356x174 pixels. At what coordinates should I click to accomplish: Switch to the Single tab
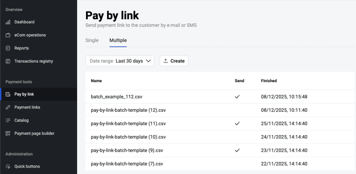[92, 40]
